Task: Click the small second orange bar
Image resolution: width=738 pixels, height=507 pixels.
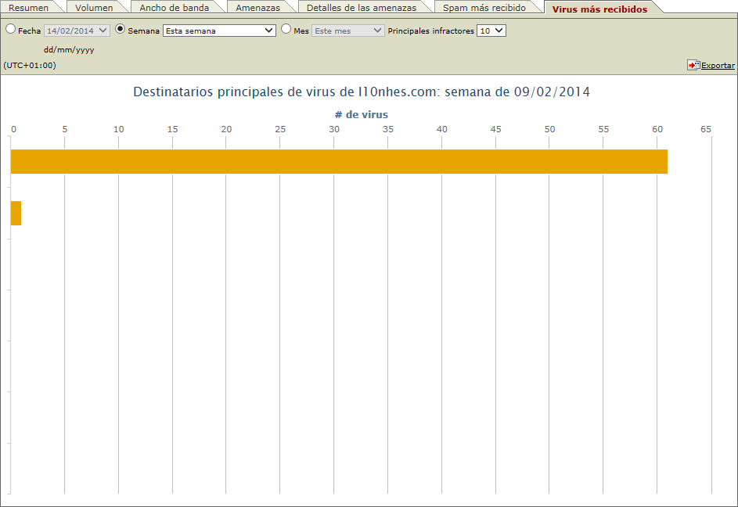Action: (x=16, y=213)
